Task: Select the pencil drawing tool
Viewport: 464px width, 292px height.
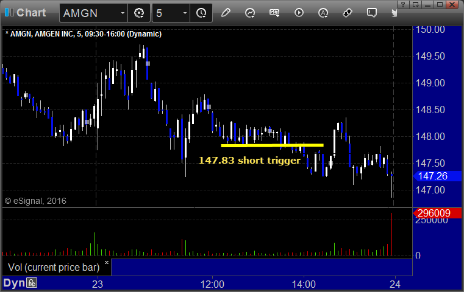Action: (226, 13)
